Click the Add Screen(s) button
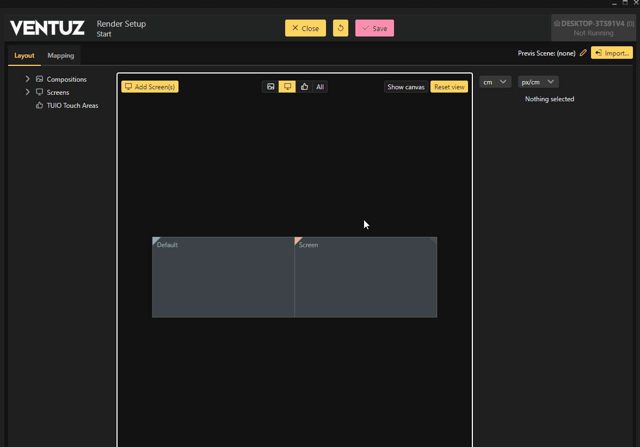Viewport: 640px width, 447px height. point(150,87)
